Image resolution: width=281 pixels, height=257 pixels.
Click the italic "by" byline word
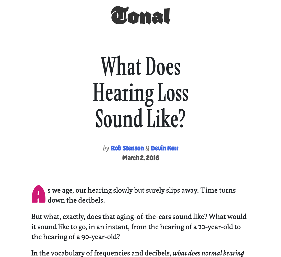tap(106, 148)
